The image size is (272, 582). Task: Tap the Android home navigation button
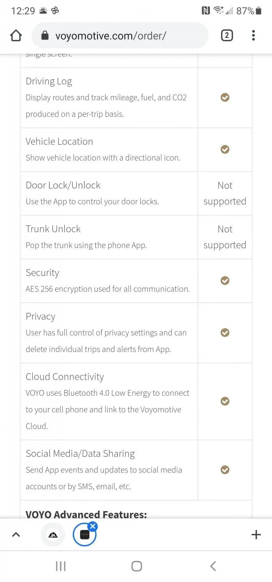click(137, 566)
